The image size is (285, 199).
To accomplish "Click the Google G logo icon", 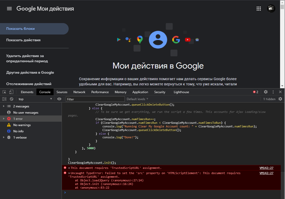I will point(176,39).
